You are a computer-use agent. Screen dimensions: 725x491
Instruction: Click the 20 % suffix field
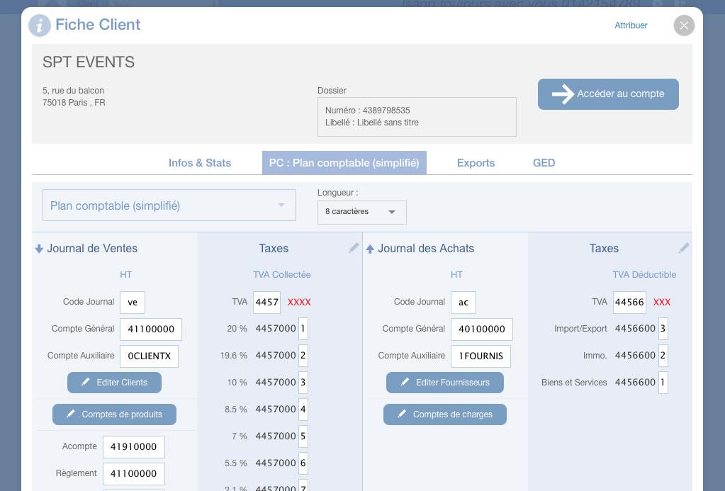tap(303, 329)
